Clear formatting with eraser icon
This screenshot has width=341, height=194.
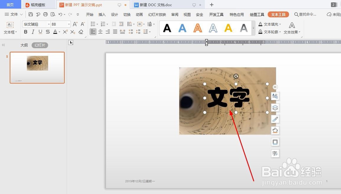click(x=81, y=32)
